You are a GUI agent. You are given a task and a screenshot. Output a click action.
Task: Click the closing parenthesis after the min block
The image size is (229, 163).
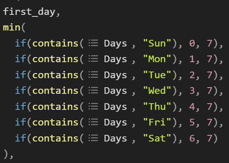6,154
